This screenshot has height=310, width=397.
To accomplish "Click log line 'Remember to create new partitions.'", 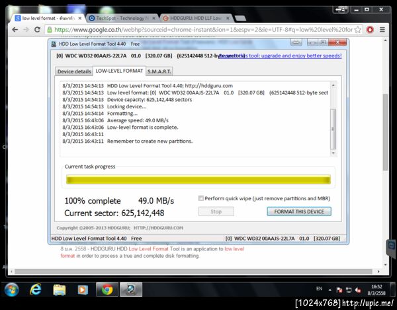I will (150, 141).
